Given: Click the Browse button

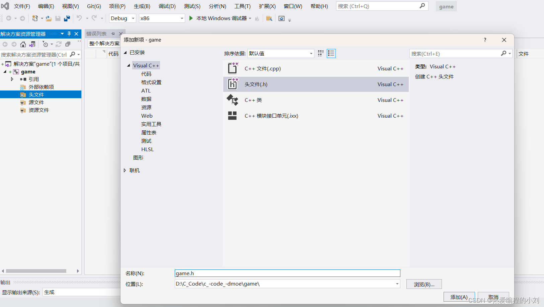Looking at the screenshot, I should click(424, 284).
